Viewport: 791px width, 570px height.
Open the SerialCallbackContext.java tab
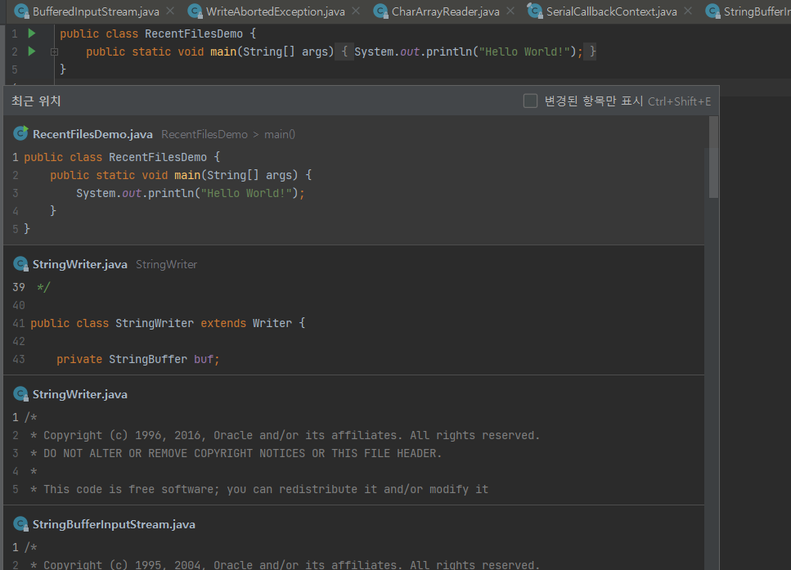click(611, 11)
